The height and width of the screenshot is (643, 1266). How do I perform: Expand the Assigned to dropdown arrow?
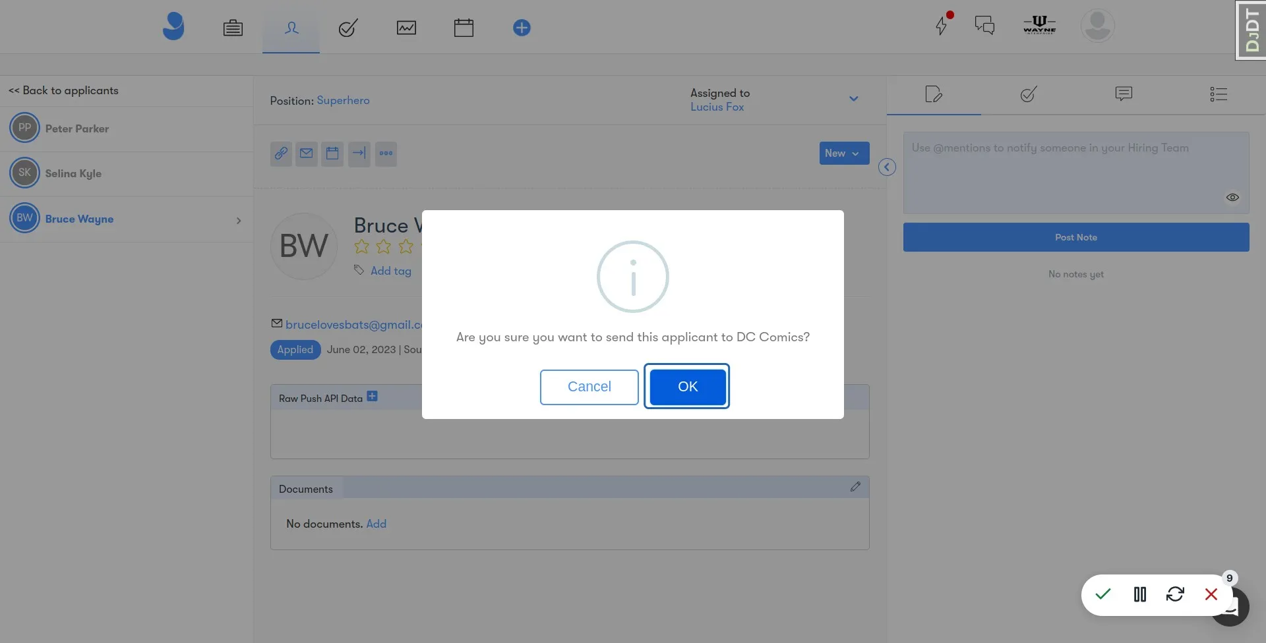853,99
